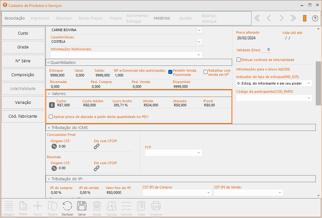Click the Custo value field

pos(68,105)
